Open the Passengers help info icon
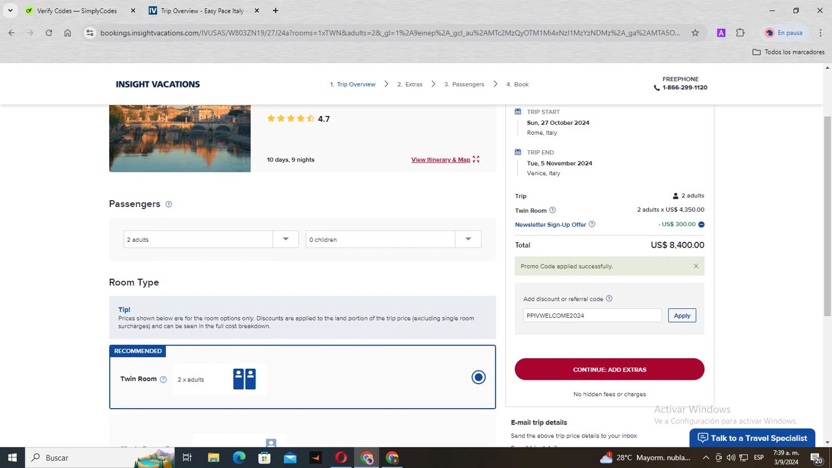Image resolution: width=832 pixels, height=468 pixels. pyautogui.click(x=169, y=204)
